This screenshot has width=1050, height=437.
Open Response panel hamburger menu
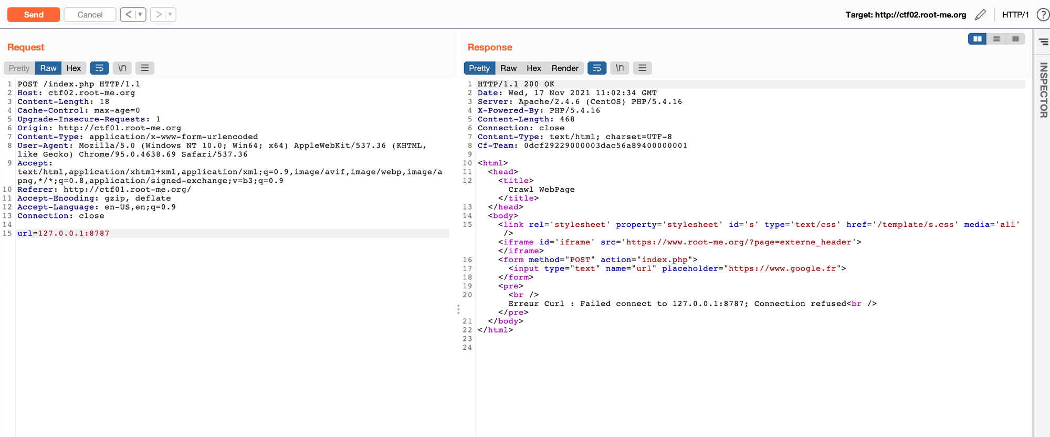click(x=642, y=68)
